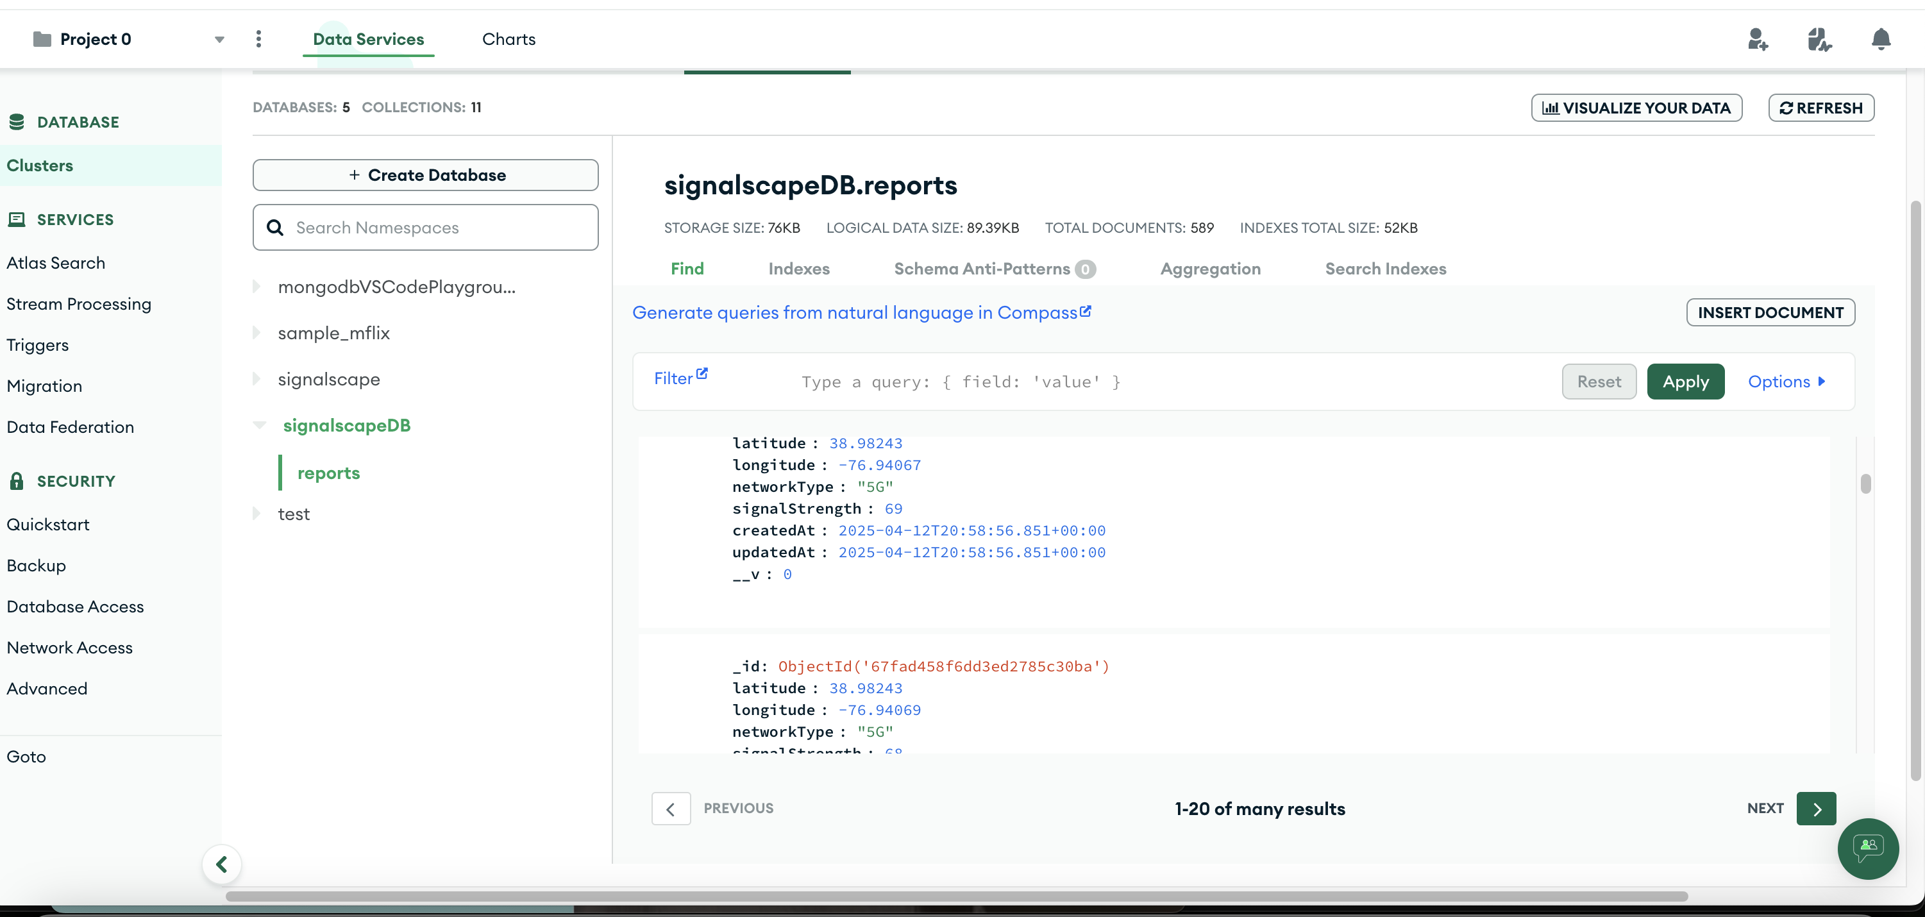Switch to the Indexes tab

[798, 268]
